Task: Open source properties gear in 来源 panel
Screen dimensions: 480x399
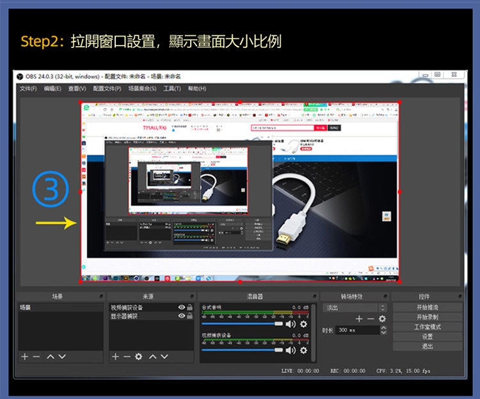Action: pos(138,356)
